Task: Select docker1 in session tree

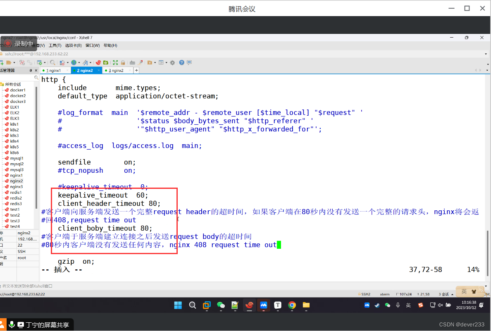Action: coord(17,90)
